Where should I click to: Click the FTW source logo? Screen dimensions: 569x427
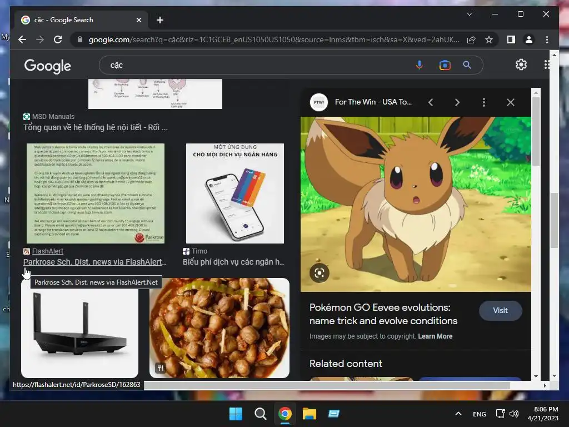click(319, 102)
